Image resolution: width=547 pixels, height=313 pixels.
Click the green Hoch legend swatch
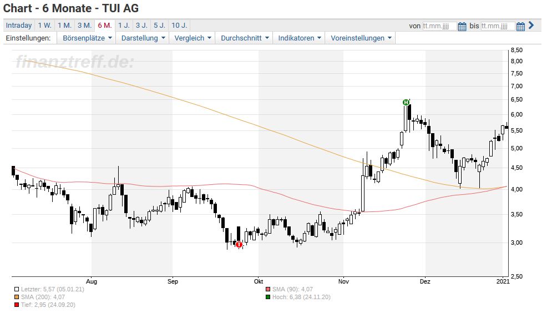click(x=268, y=297)
